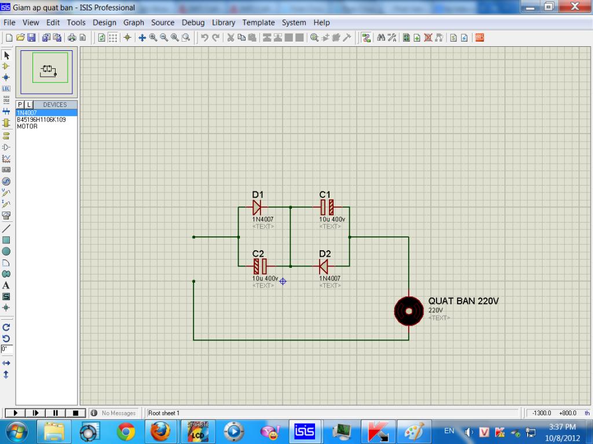The width and height of the screenshot is (593, 444).
Task: Click the Save Design floppy icon
Action: coord(31,38)
